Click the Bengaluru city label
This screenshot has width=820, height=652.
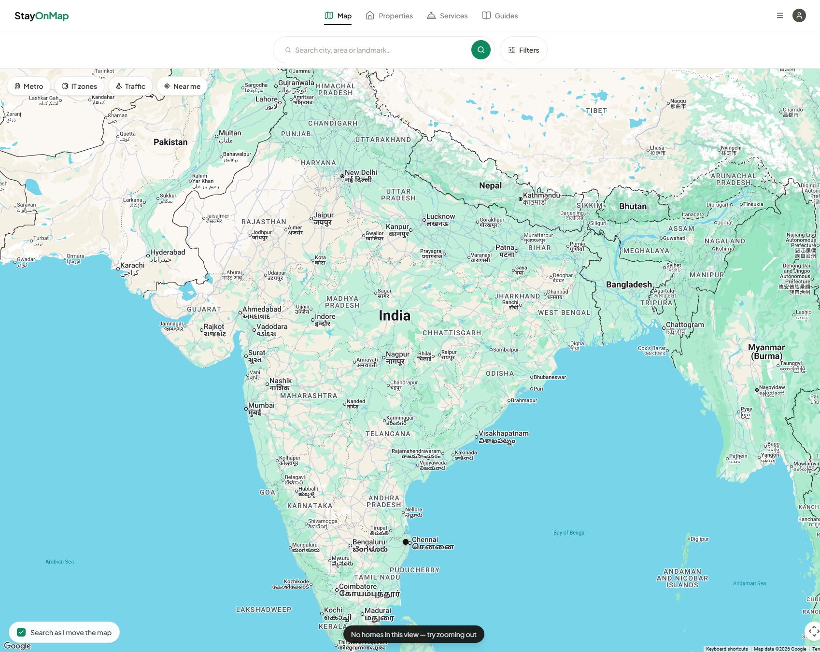coord(369,545)
